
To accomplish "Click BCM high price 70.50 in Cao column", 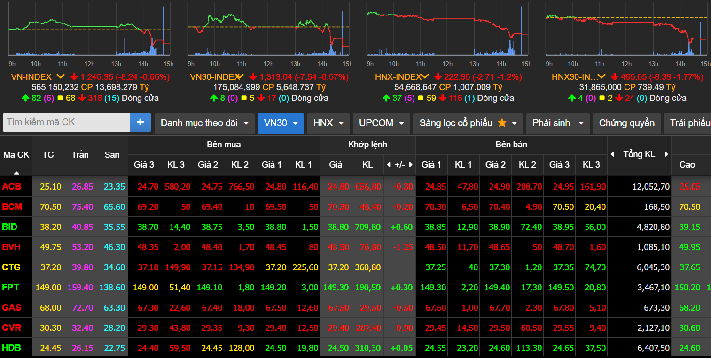I will click(x=689, y=207).
